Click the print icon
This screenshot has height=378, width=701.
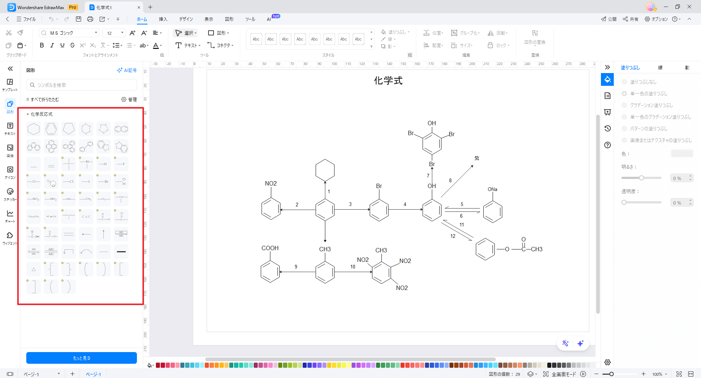point(90,19)
